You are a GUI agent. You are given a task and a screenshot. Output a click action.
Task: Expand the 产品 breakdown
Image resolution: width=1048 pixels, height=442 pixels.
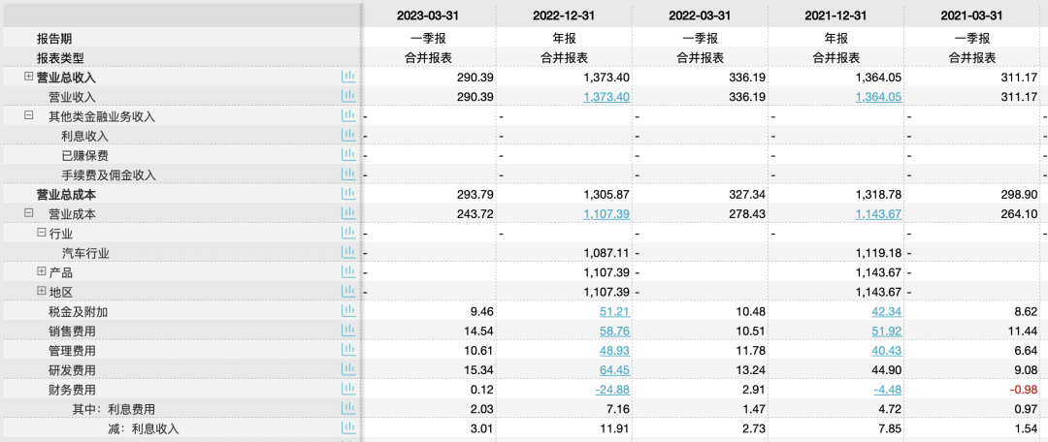[x=42, y=272]
